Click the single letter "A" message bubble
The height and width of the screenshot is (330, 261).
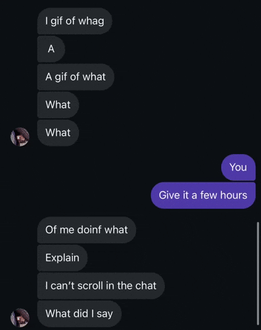[x=51, y=49]
